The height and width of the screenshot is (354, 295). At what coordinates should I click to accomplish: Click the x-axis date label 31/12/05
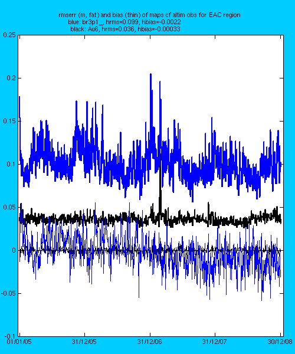pos(84,342)
